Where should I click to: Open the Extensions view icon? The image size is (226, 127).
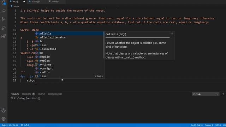pos(4,36)
